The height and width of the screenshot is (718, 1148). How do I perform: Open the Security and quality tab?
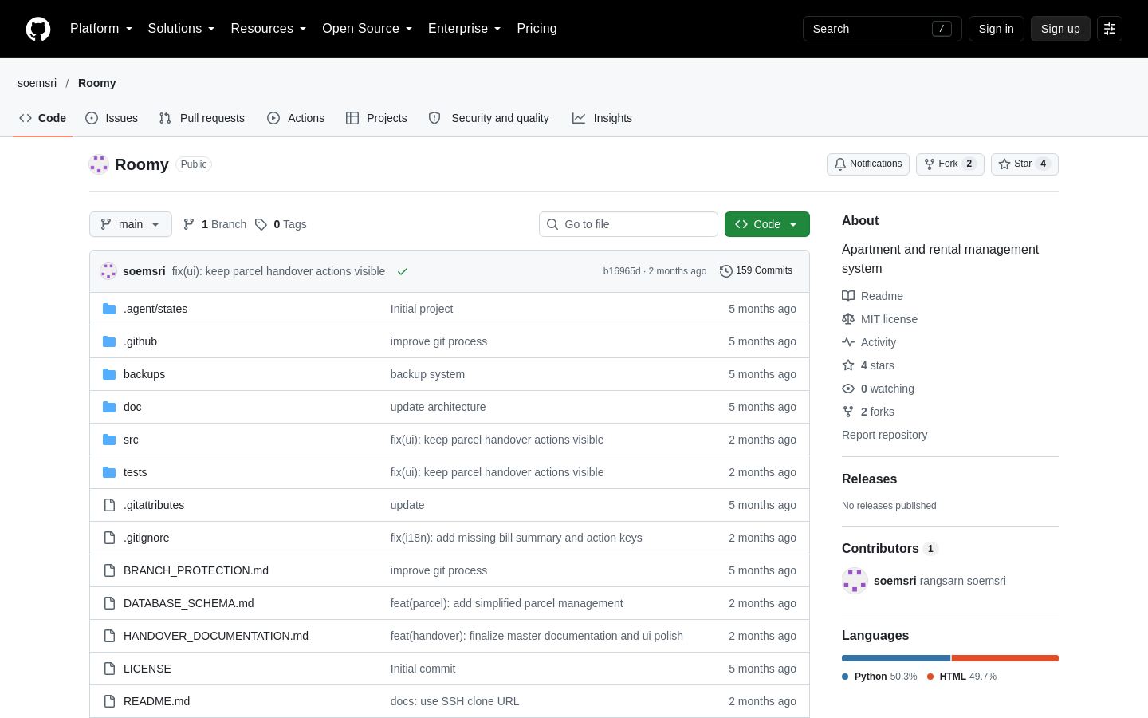pyautogui.click(x=489, y=118)
